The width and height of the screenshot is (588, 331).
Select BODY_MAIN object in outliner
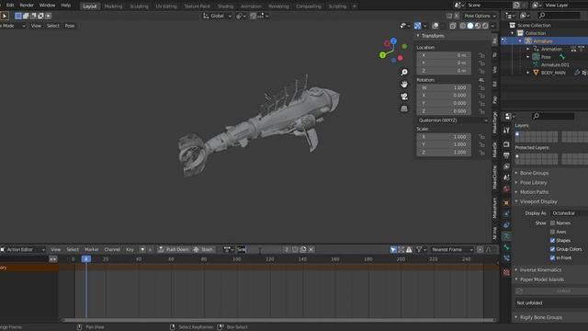[553, 73]
